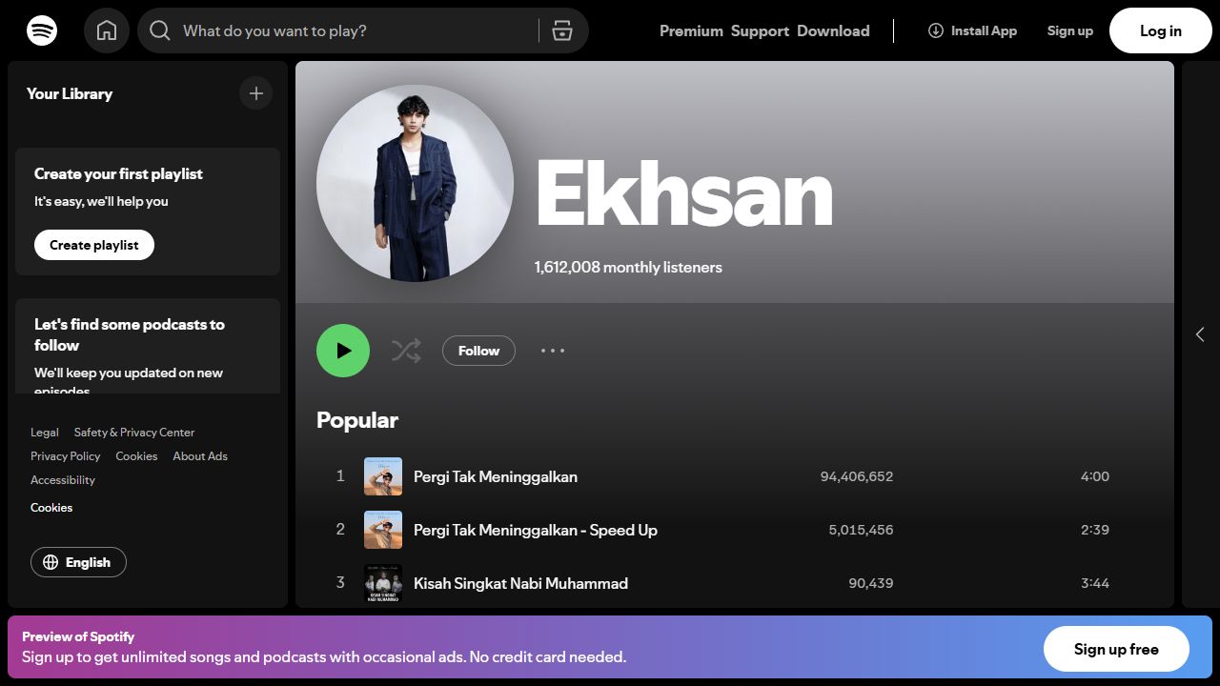Click track number 1
1220x686 pixels.
pyautogui.click(x=340, y=475)
